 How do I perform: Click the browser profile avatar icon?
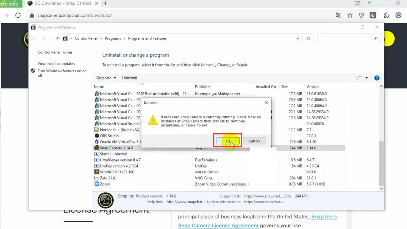[399, 15]
